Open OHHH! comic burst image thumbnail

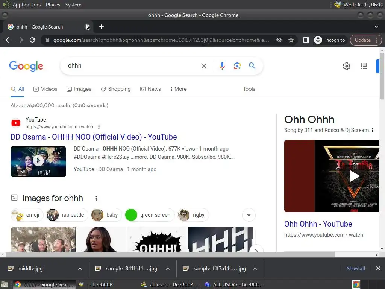pos(158,239)
